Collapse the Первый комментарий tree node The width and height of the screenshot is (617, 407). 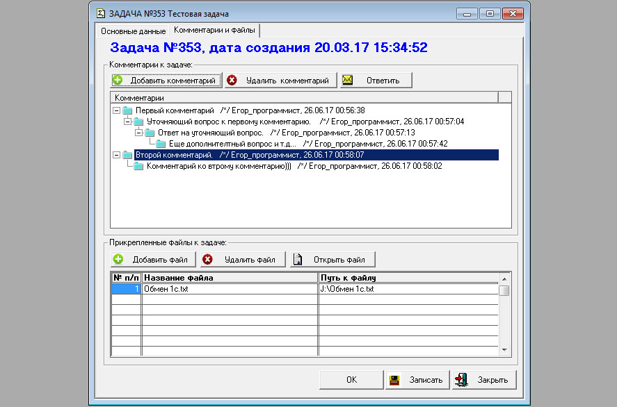click(115, 110)
